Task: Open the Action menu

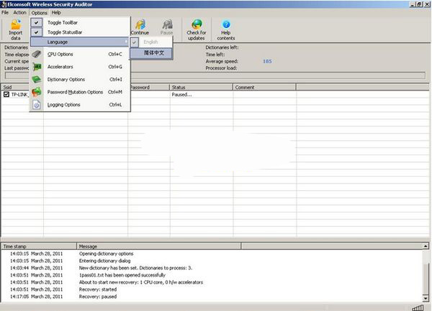Action: pos(19,13)
